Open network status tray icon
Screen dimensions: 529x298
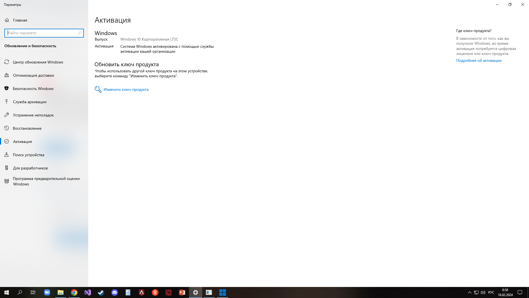476,292
